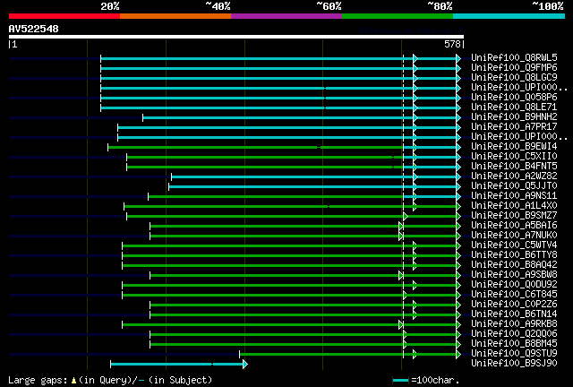Select subject UniRef100_C5XII0 label
The image size is (573, 387).
(514, 157)
